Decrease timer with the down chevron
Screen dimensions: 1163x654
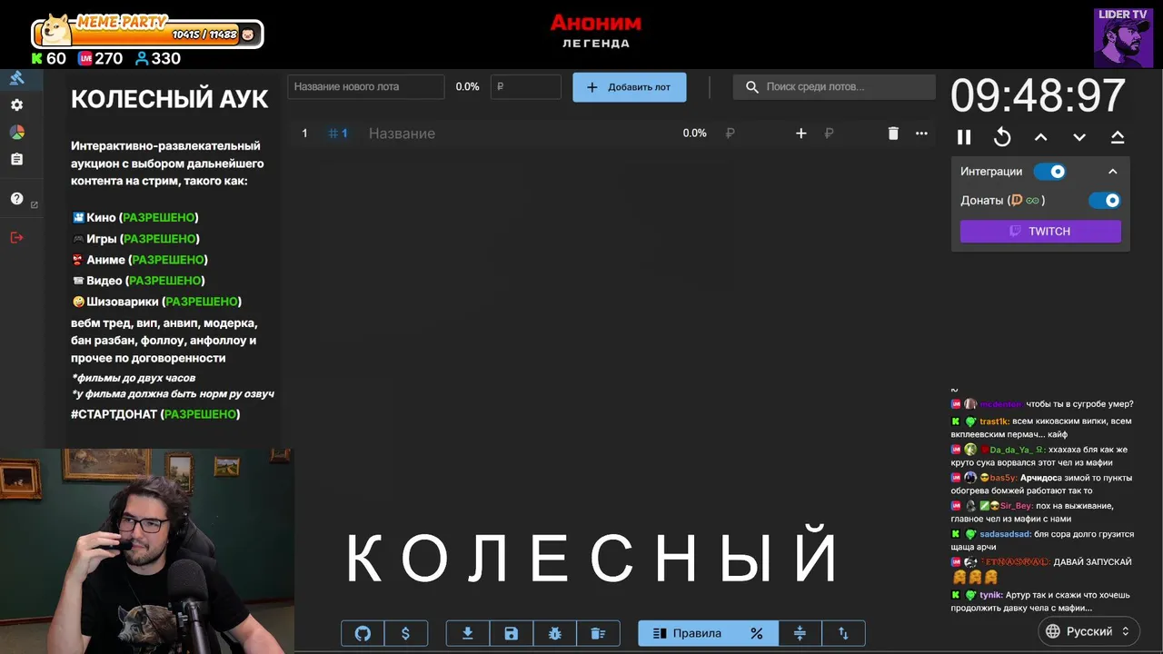coord(1079,137)
